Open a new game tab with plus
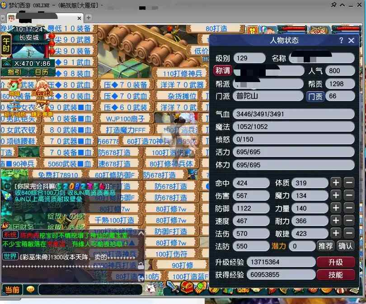Viewport: 366px width, 304px height. pyautogui.click(x=89, y=18)
